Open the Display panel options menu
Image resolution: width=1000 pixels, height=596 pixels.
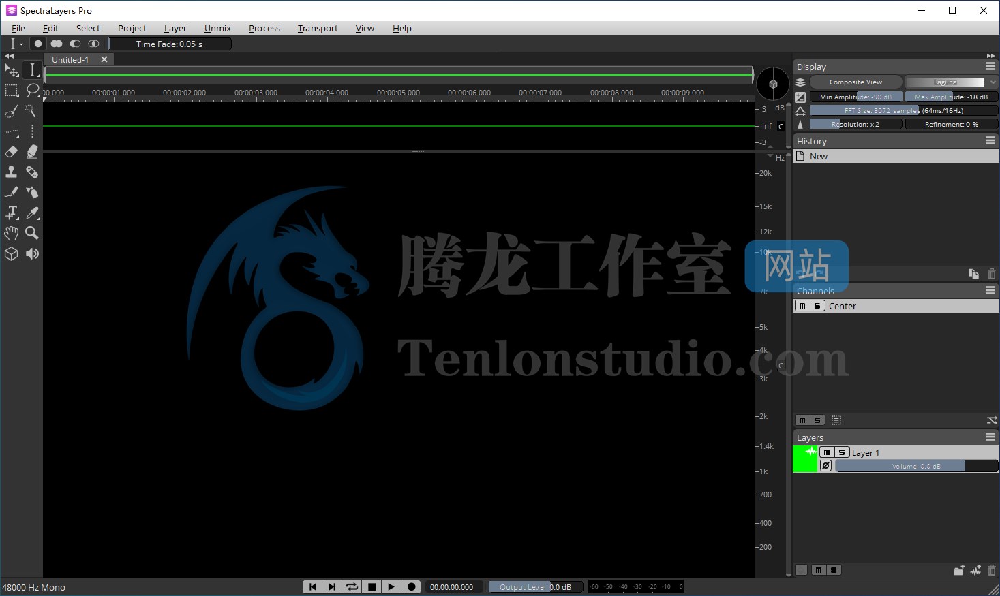[990, 66]
